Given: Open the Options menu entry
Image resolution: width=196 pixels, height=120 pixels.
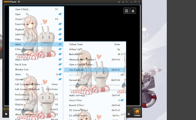Looking at the screenshot, I should click(36, 79).
